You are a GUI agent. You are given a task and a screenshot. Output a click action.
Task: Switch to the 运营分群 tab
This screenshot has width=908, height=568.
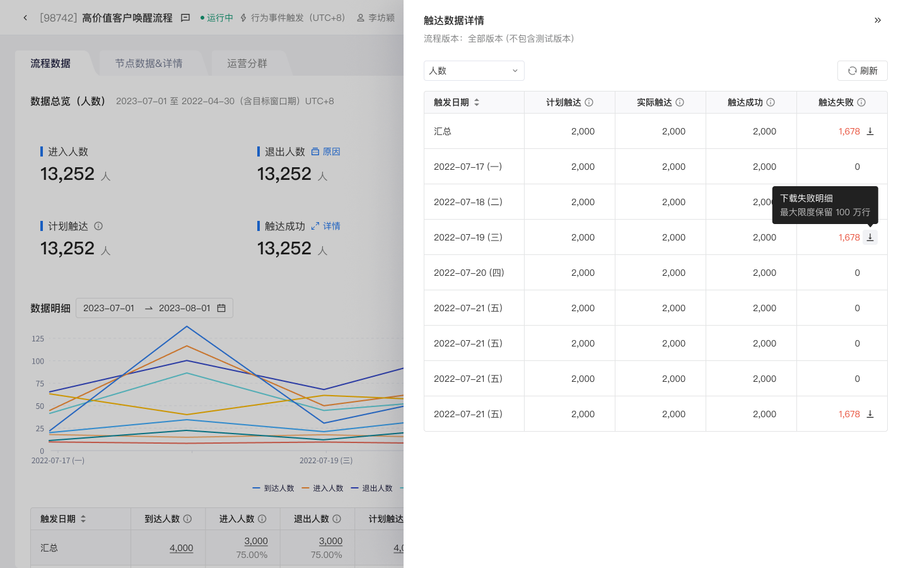click(247, 63)
